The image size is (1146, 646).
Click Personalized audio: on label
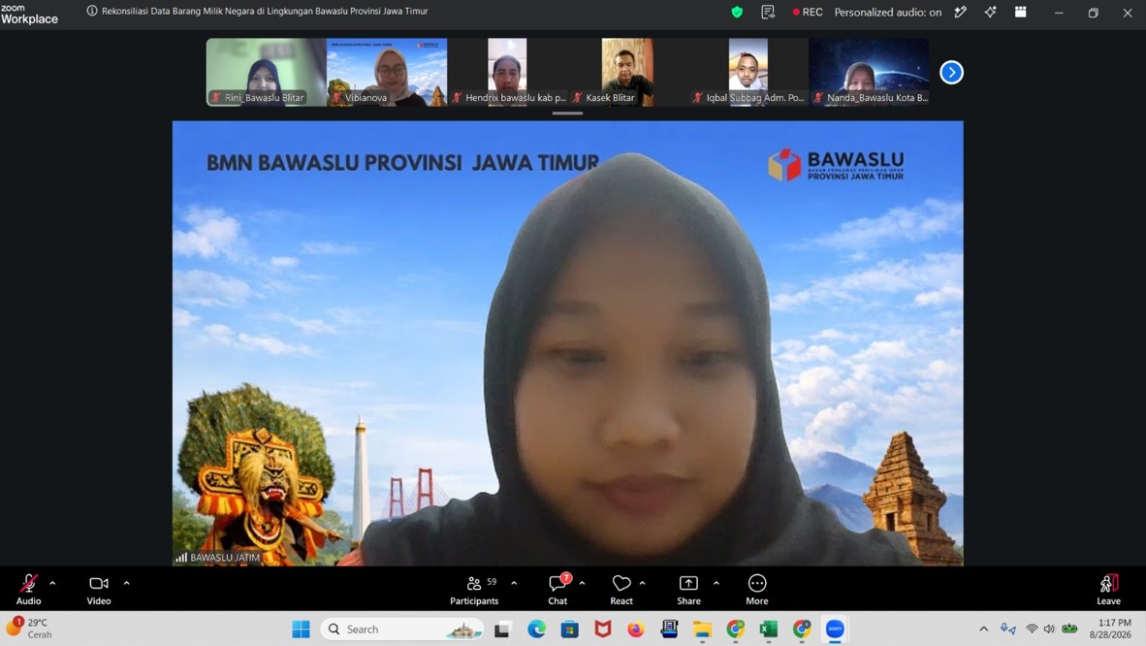tap(888, 12)
